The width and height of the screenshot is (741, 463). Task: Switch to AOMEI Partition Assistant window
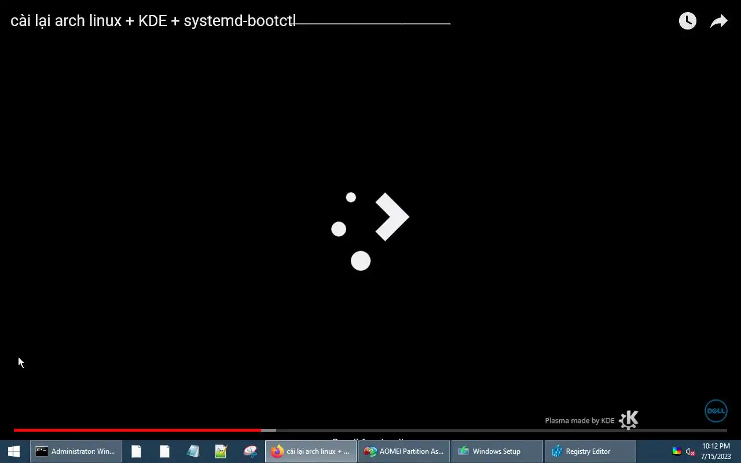(404, 451)
